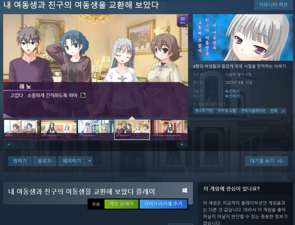Viewport: 295px width, 225px height.
Task: Click the arrow icon on 대기열 보기
Action: click(x=281, y=161)
